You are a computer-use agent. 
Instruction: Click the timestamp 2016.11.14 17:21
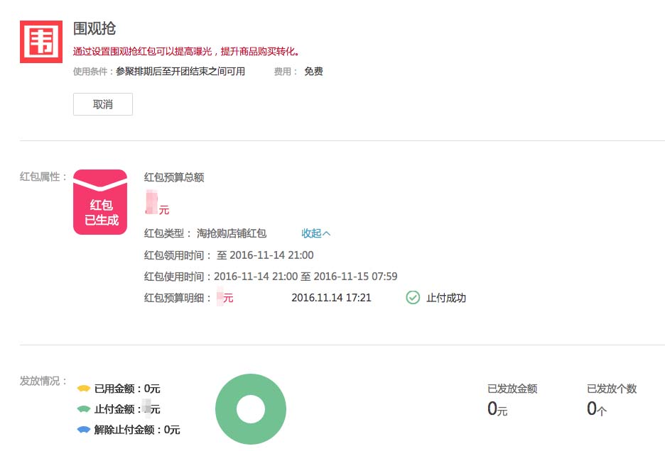pyautogui.click(x=331, y=298)
